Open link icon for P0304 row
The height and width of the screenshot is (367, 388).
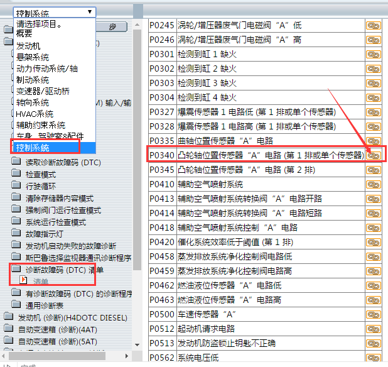click(374, 98)
